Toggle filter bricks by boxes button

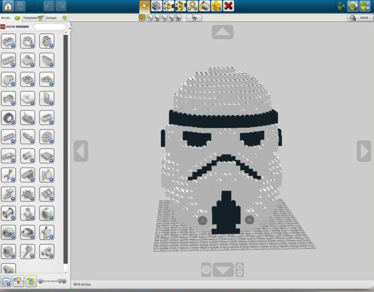click(31, 281)
